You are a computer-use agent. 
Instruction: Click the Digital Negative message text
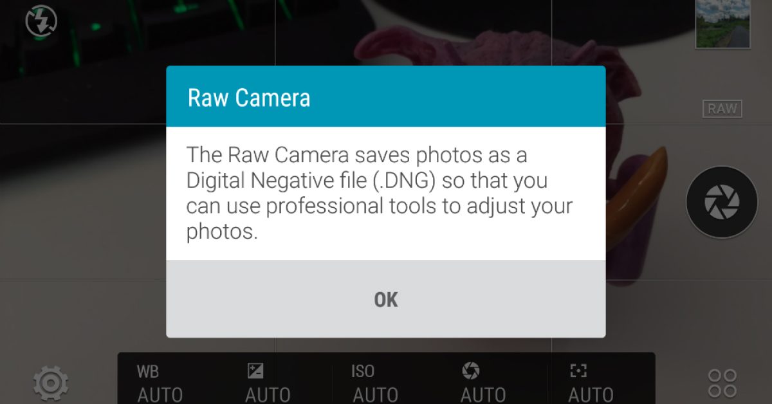click(380, 193)
